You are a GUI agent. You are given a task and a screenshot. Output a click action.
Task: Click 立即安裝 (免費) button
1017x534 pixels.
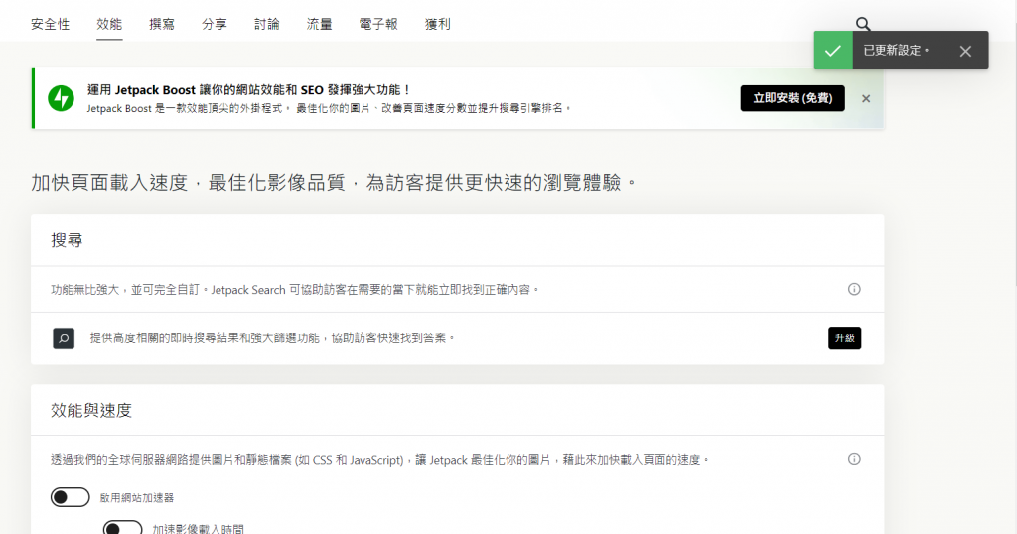pos(793,98)
